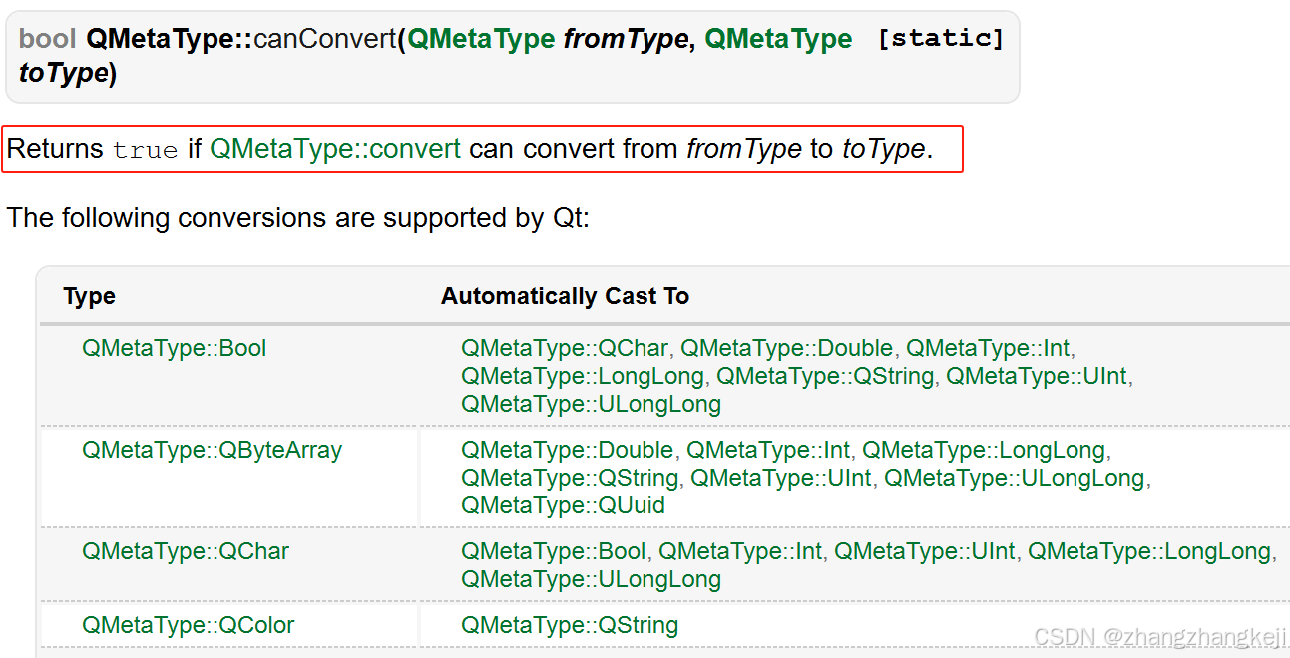Viewport: 1290px width, 658px height.
Task: Follow QMetaType::UInt in the QByteArray row
Action: tap(781, 478)
